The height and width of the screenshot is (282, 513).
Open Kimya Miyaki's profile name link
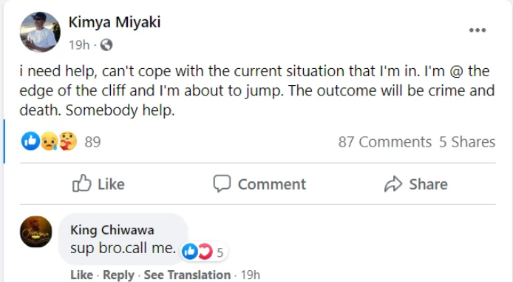click(115, 23)
